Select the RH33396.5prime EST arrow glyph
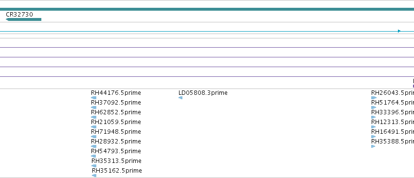 point(373,117)
